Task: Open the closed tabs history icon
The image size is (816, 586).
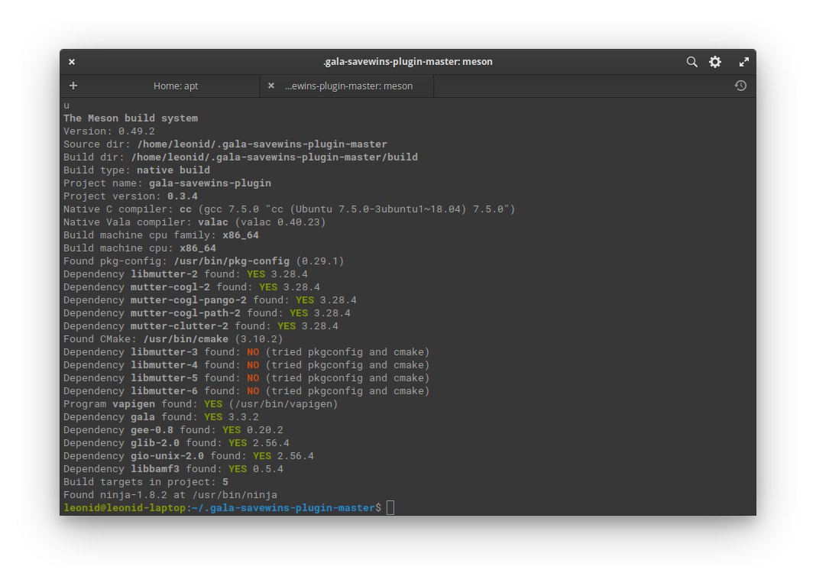Action: 740,86
